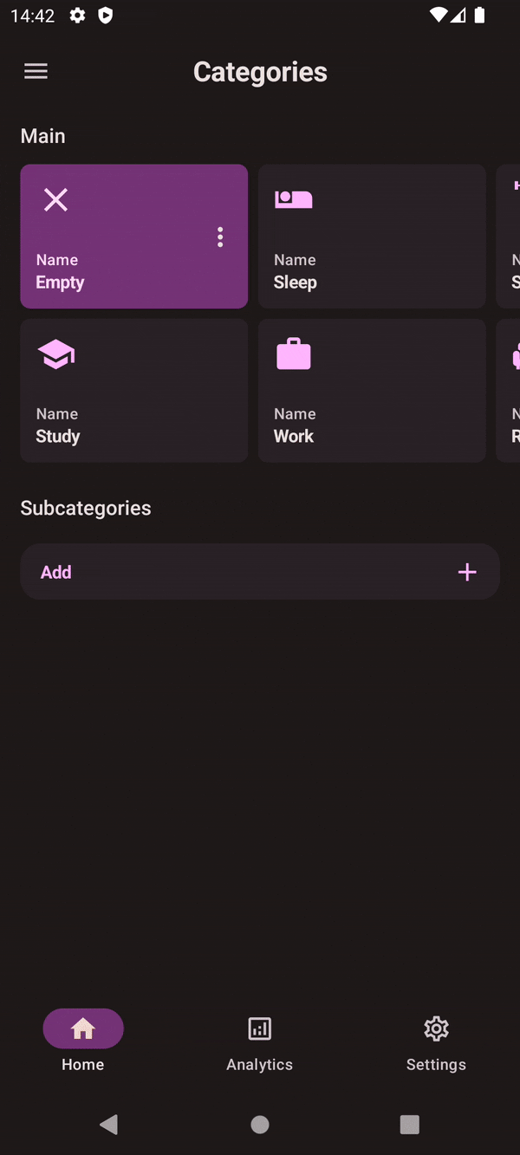Click the bed icon on Sleep card
The height and width of the screenshot is (1155, 520).
(294, 200)
